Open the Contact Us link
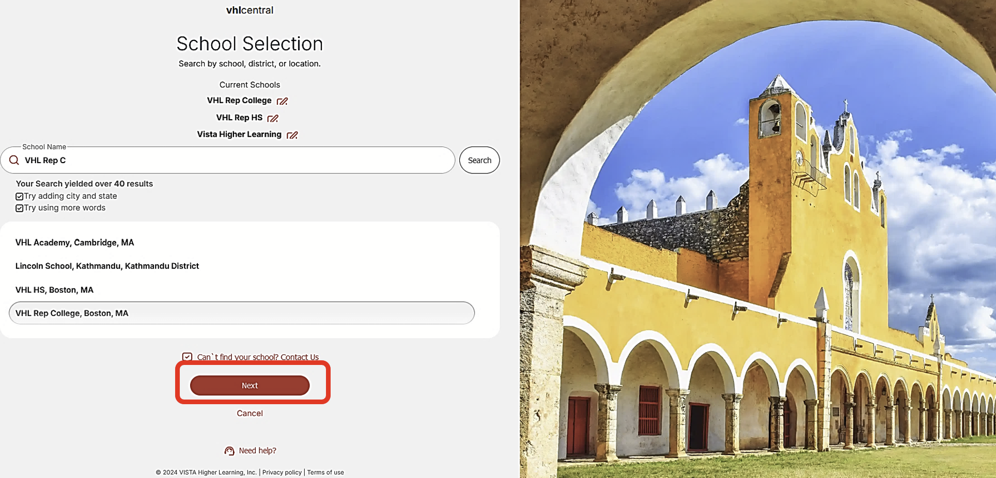This screenshot has width=996, height=478. pyautogui.click(x=300, y=357)
